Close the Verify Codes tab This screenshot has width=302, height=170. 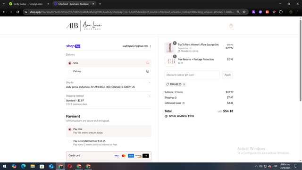pyautogui.click(x=48, y=4)
